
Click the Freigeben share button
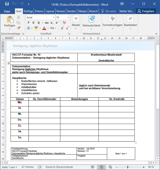tap(146, 11)
